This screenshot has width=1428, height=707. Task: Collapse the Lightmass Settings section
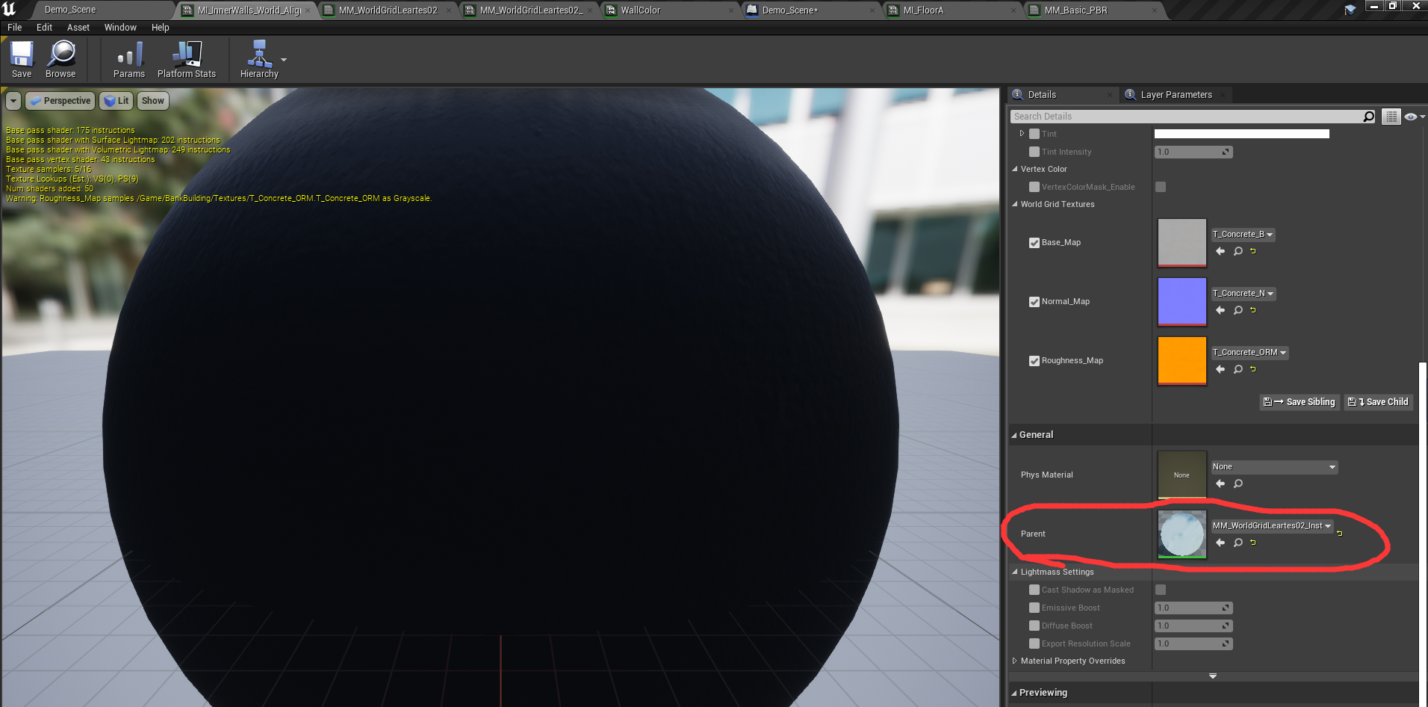(1015, 572)
